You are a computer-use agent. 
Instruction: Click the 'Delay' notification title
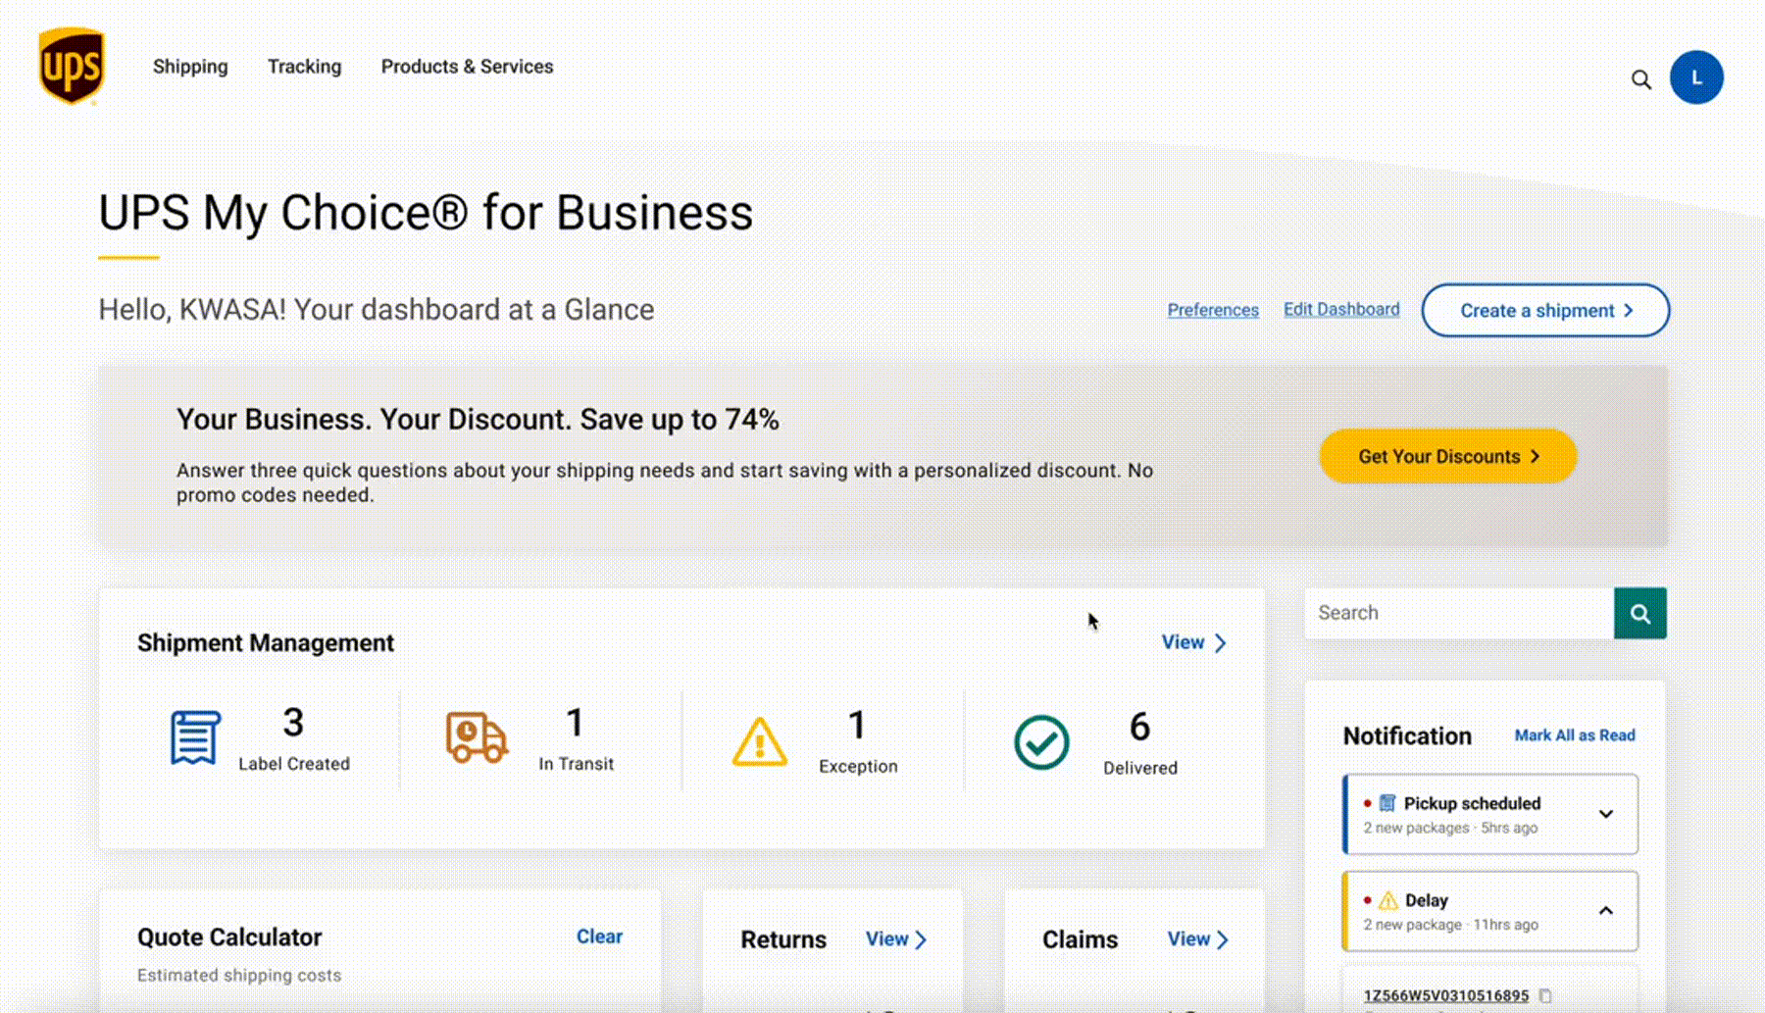(x=1427, y=900)
